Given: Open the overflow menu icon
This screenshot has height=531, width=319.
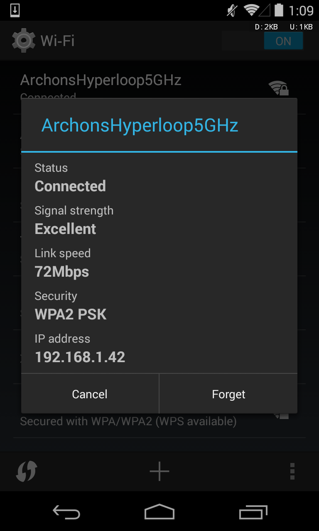Looking at the screenshot, I should (292, 471).
